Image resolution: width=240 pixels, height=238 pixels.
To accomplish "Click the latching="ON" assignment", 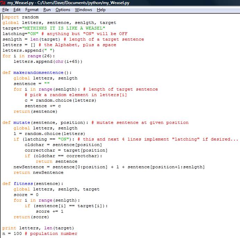I will pos(20,34).
